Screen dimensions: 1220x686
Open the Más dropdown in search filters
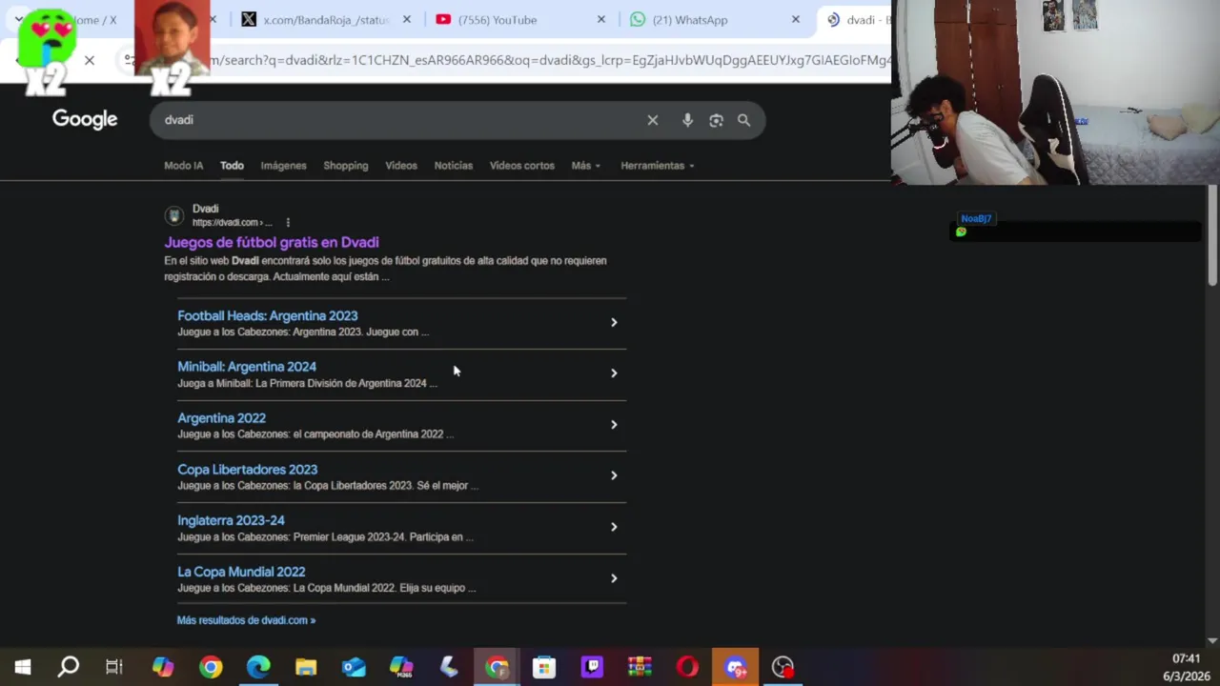pos(585,166)
